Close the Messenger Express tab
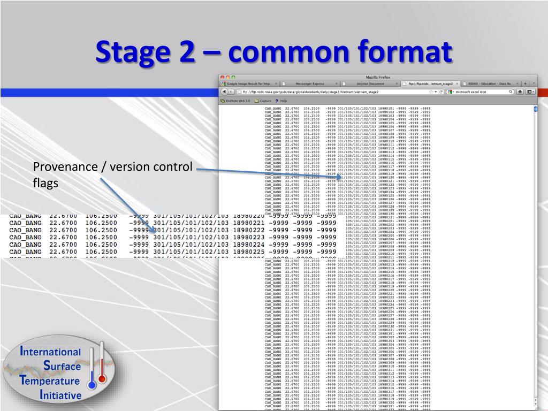Viewport: 548px width, 411px height. coord(337,84)
